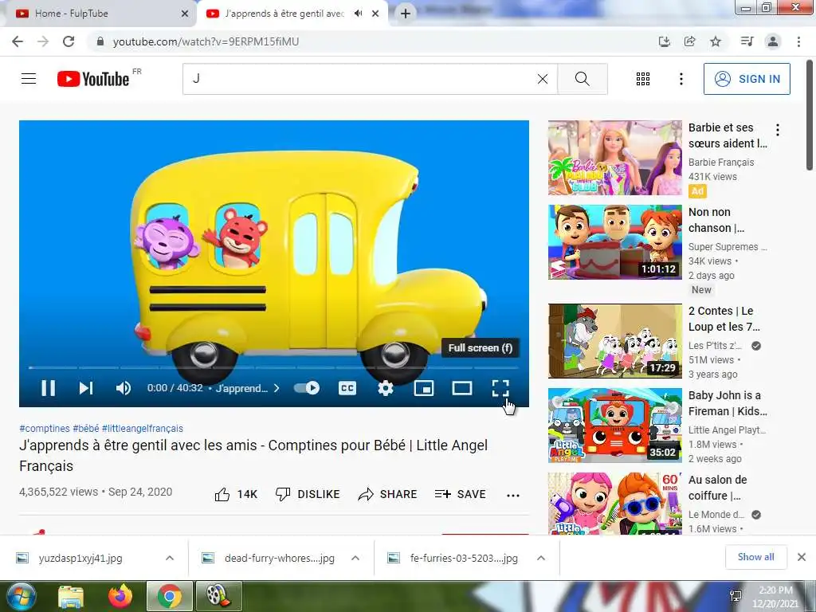
Task: Click the install app icon in address bar
Action: [x=664, y=41]
